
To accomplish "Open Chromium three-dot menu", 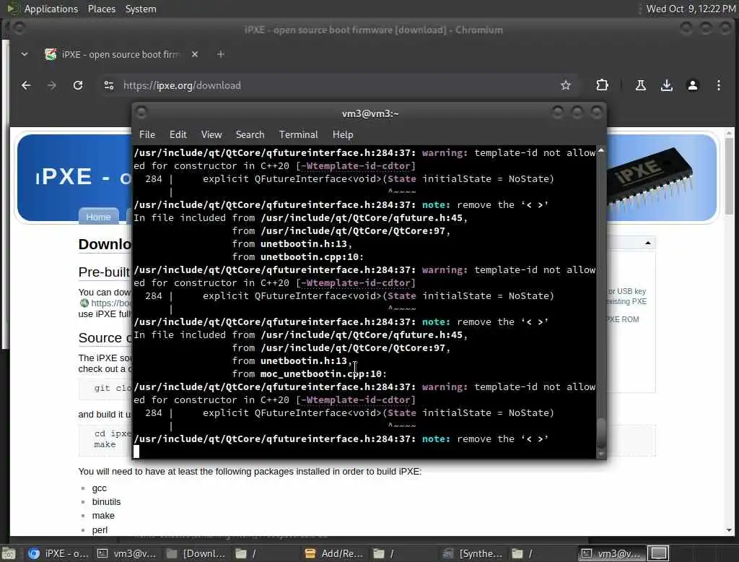I will 718,85.
